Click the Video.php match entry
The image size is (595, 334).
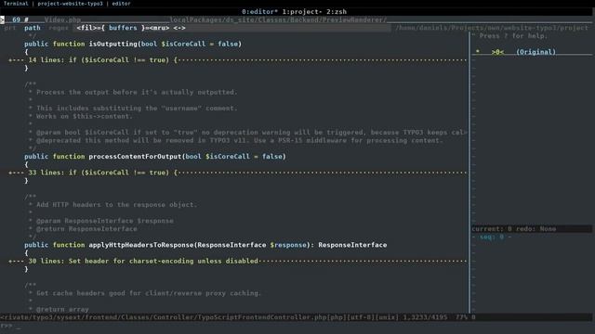pos(62,19)
